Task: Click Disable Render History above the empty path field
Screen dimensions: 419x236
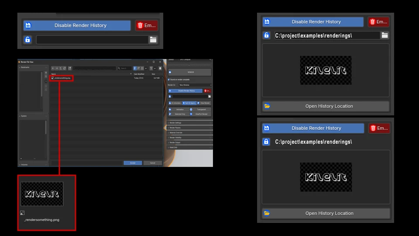Action: (x=77, y=25)
